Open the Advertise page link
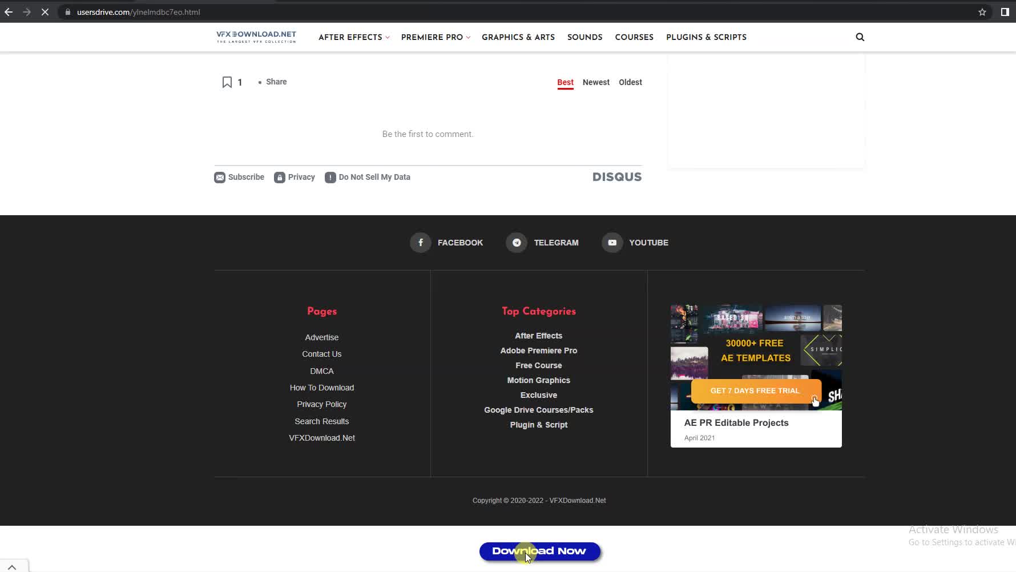The width and height of the screenshot is (1016, 572). click(322, 337)
